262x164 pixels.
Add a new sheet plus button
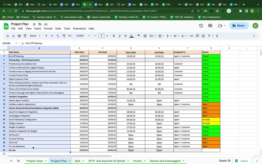pyautogui.click(x=11, y=161)
